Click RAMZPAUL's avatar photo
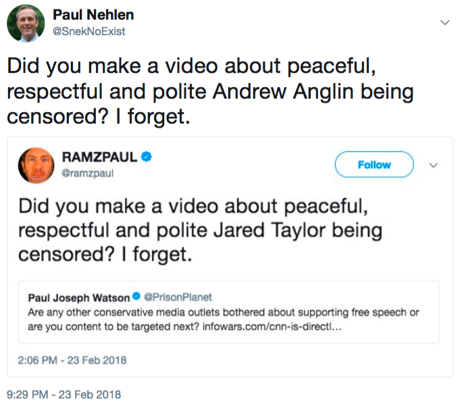 point(35,165)
